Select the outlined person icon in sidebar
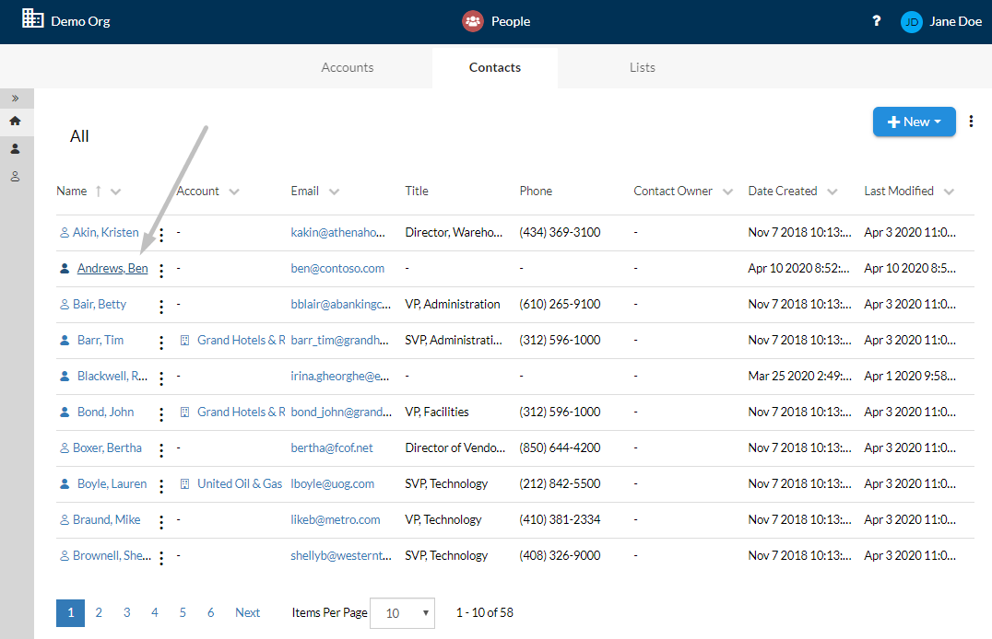Image resolution: width=992 pixels, height=639 pixels. (15, 177)
